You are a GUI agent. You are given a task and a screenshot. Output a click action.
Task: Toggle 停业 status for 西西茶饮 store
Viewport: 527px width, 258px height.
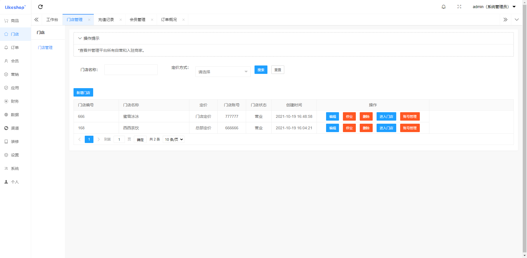(x=349, y=128)
